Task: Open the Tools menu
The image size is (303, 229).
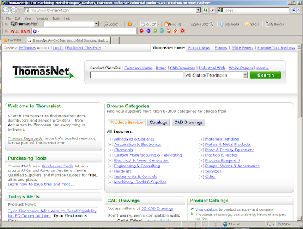Action: [x=56, y=18]
